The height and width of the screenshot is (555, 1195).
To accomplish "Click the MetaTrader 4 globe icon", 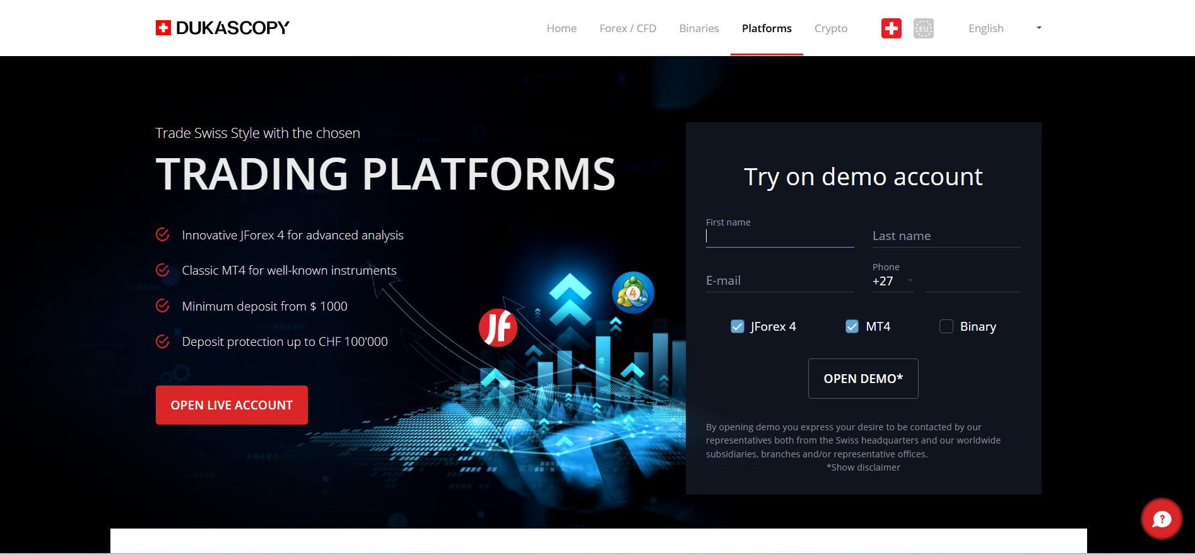I will 633,292.
